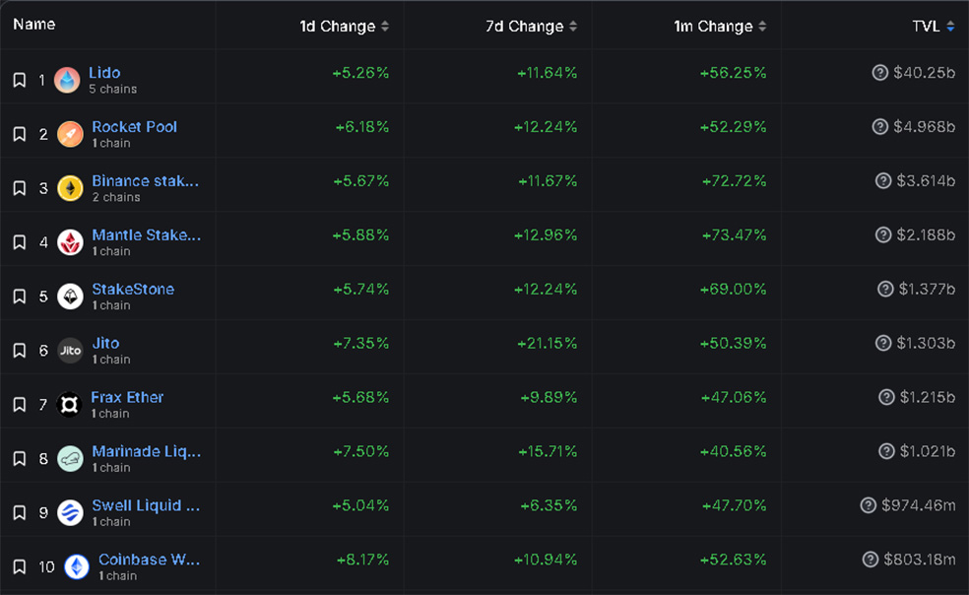This screenshot has width=969, height=595.
Task: Toggle bookmark for Coinbase Wrapped row
Action: [20, 566]
